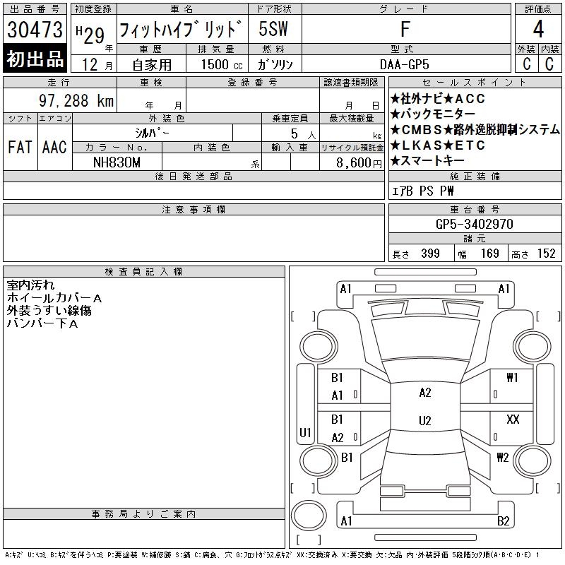Select the equipment text エアB PS PW
The image size is (565, 565).
422,191
